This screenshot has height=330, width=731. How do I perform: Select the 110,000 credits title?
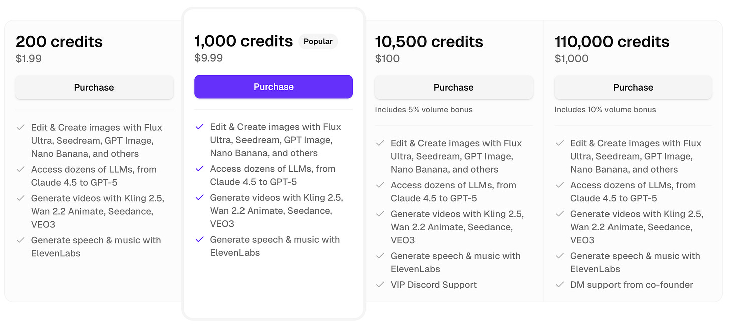pos(612,42)
